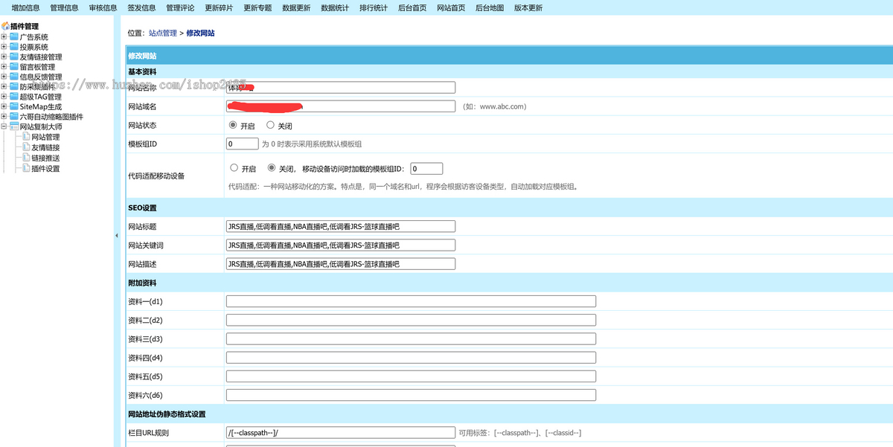The height and width of the screenshot is (447, 893).
Task: Focus the 网站域名 input field
Action: (341, 106)
